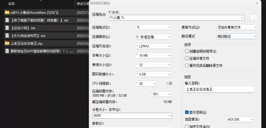Open 固实数据大小 dropdown showing 4 GB
This screenshot has height=128, width=266.
coord(153,74)
